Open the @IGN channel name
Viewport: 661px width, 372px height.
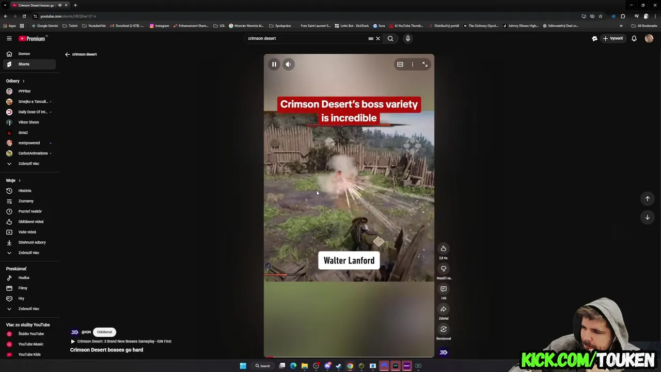(x=86, y=332)
